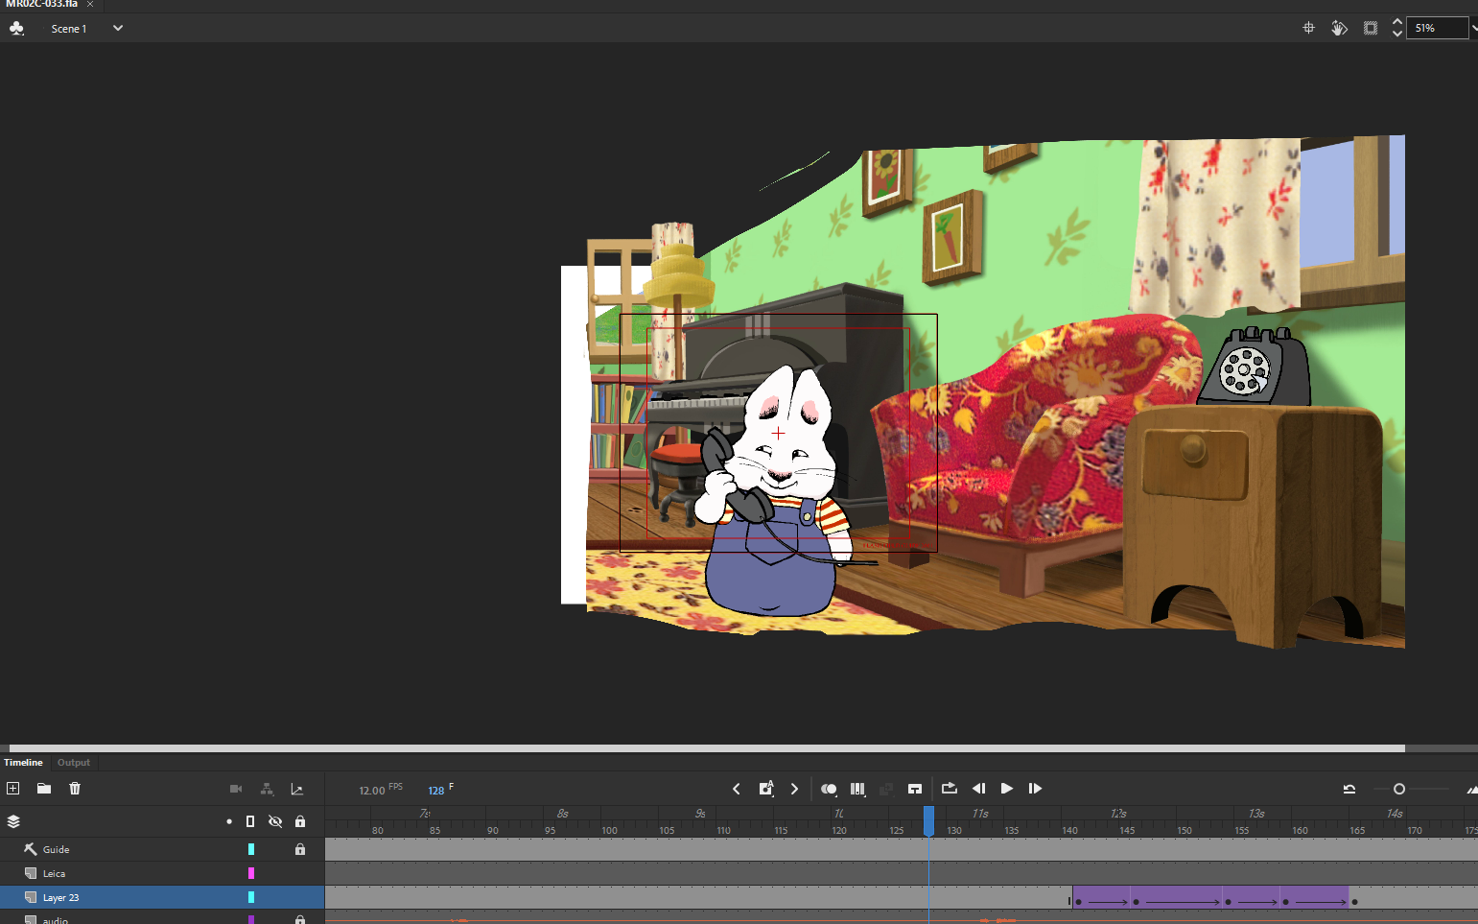1478x924 pixels.
Task: Click the current frame number 128
Action: 436,791
